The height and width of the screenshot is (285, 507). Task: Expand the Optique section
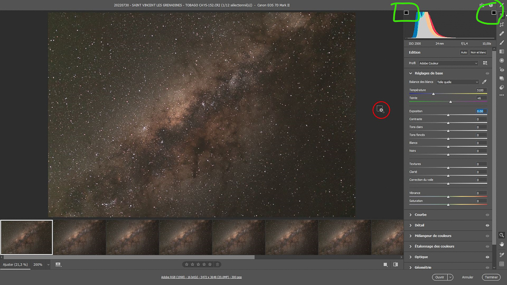tap(411, 257)
